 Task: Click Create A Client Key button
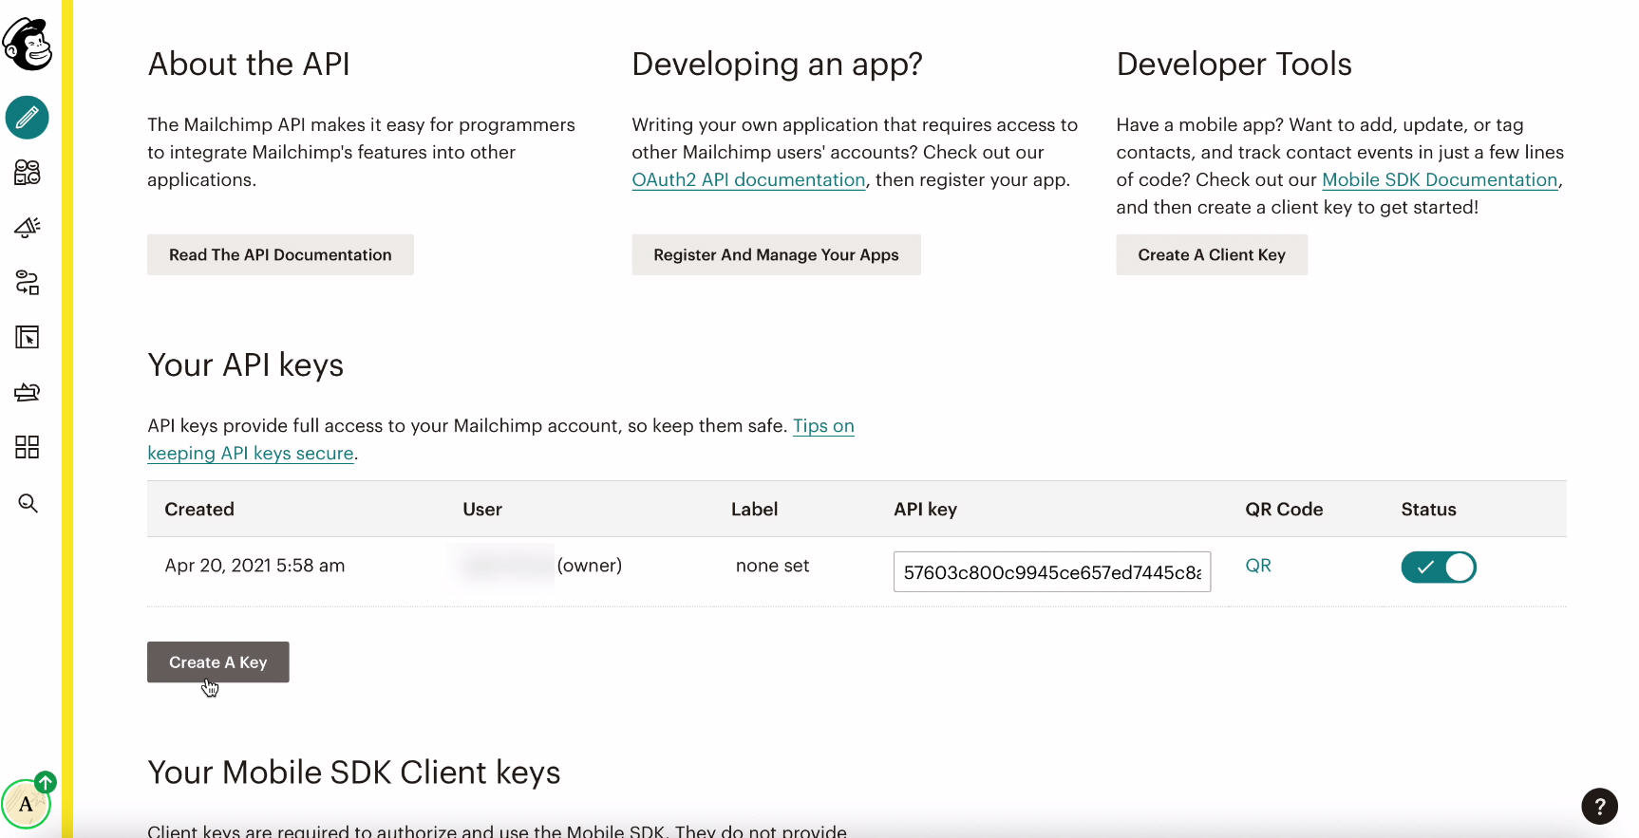1212,254
